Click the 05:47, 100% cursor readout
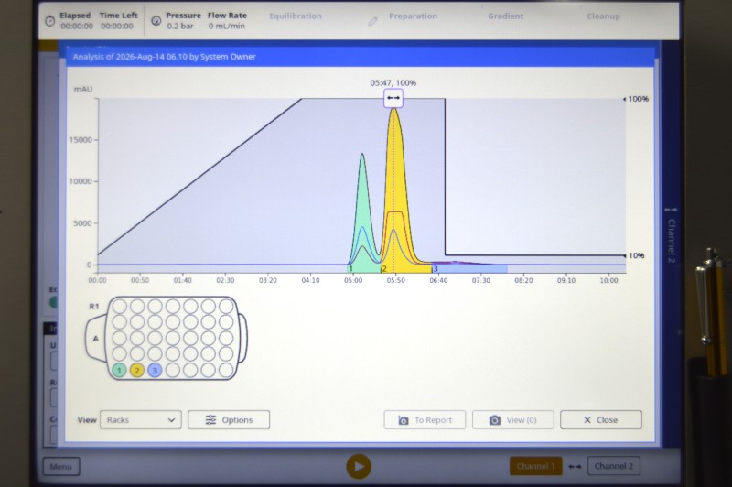The height and width of the screenshot is (487, 732). 393,83
